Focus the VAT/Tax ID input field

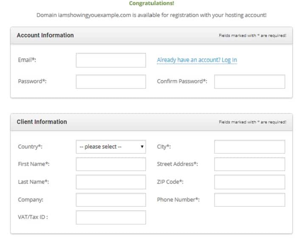[111, 217]
